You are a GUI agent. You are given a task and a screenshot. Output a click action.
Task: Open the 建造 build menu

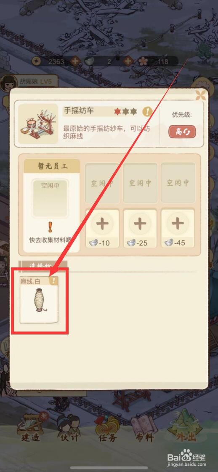pyautogui.click(x=30, y=428)
